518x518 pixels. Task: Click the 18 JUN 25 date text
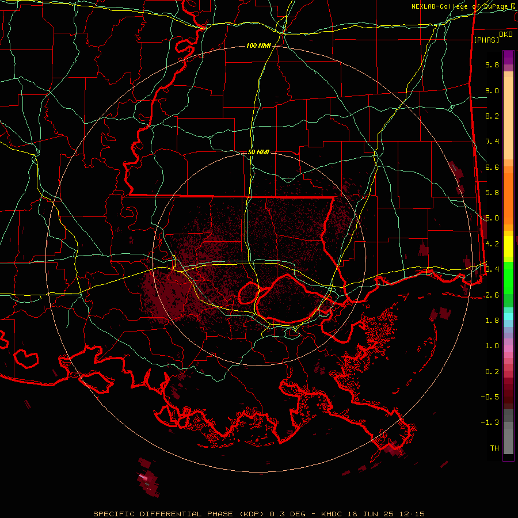point(370,514)
